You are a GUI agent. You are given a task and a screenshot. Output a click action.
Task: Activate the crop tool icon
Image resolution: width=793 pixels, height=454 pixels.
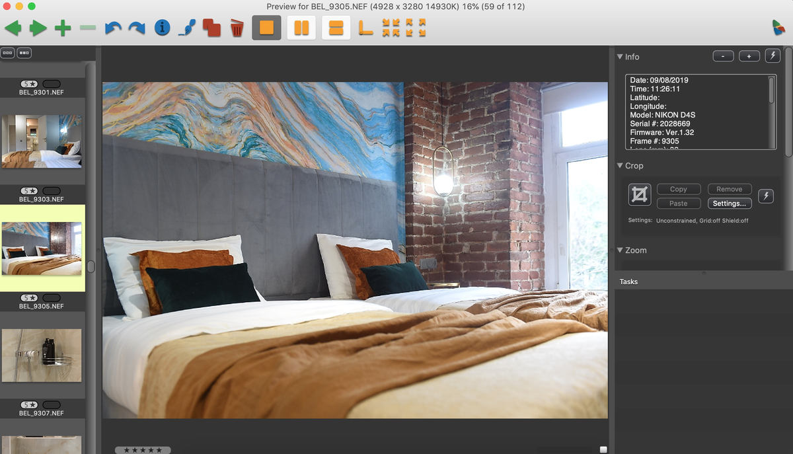639,195
